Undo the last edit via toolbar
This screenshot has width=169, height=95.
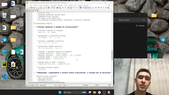pos(52,8)
